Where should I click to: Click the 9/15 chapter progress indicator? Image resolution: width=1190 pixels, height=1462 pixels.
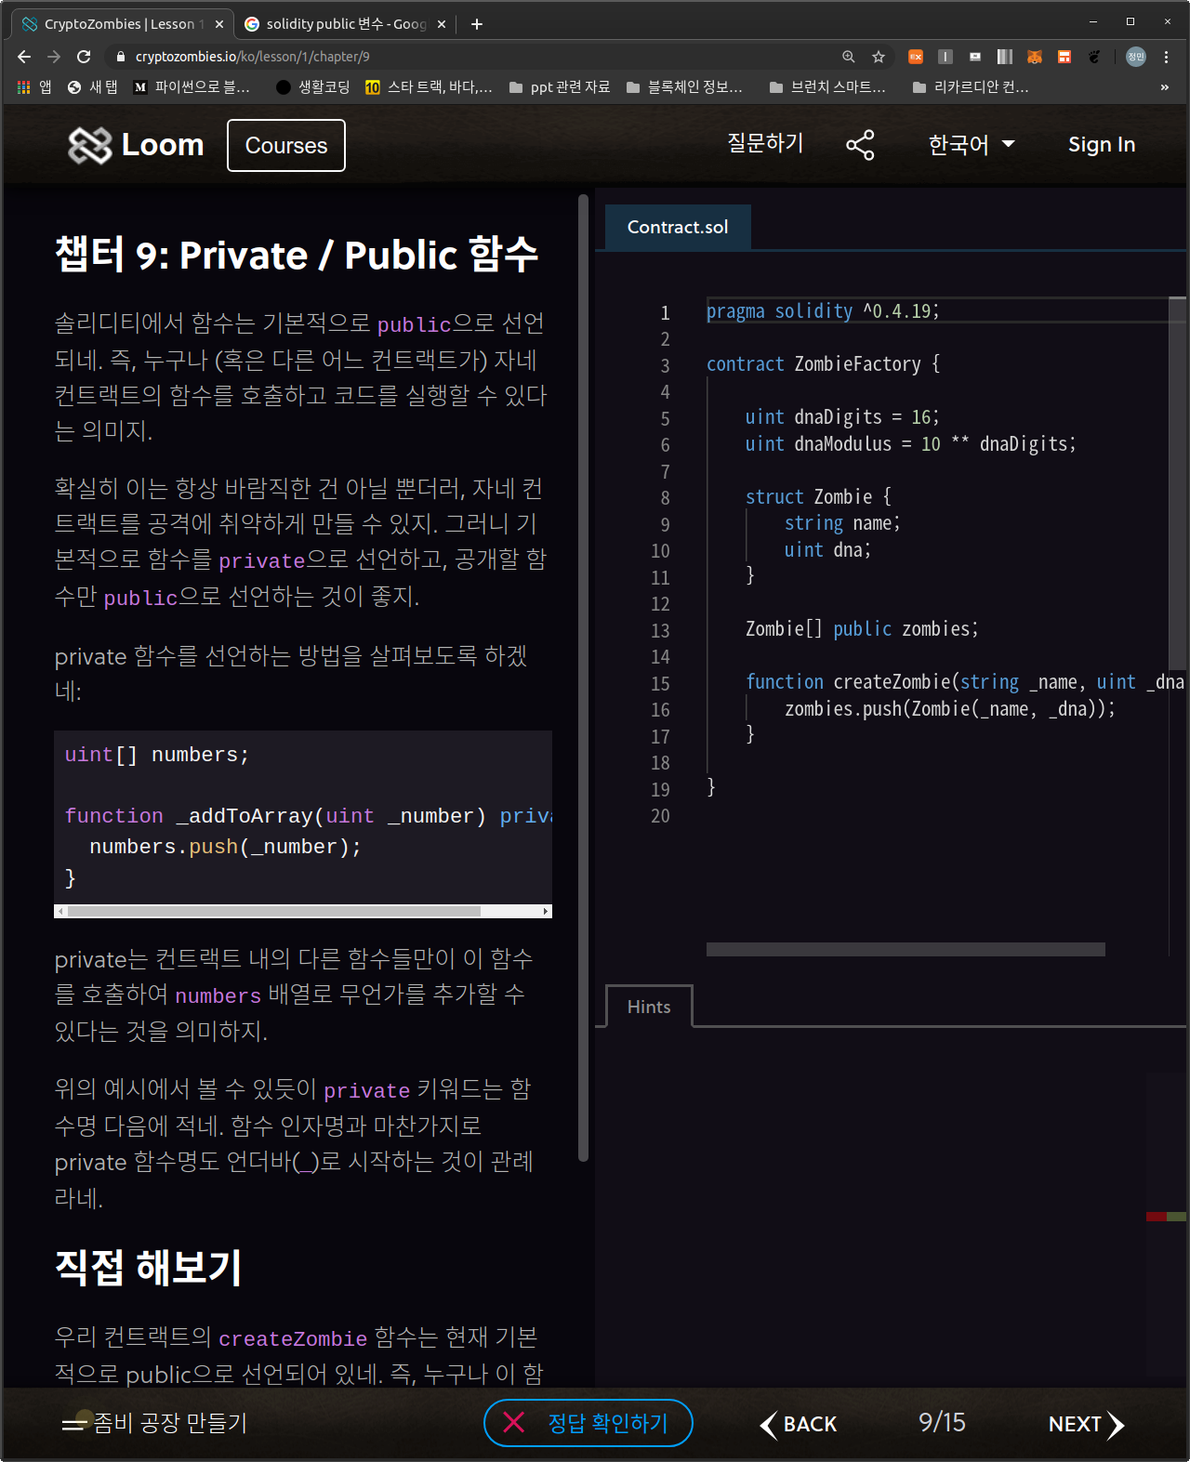(942, 1423)
